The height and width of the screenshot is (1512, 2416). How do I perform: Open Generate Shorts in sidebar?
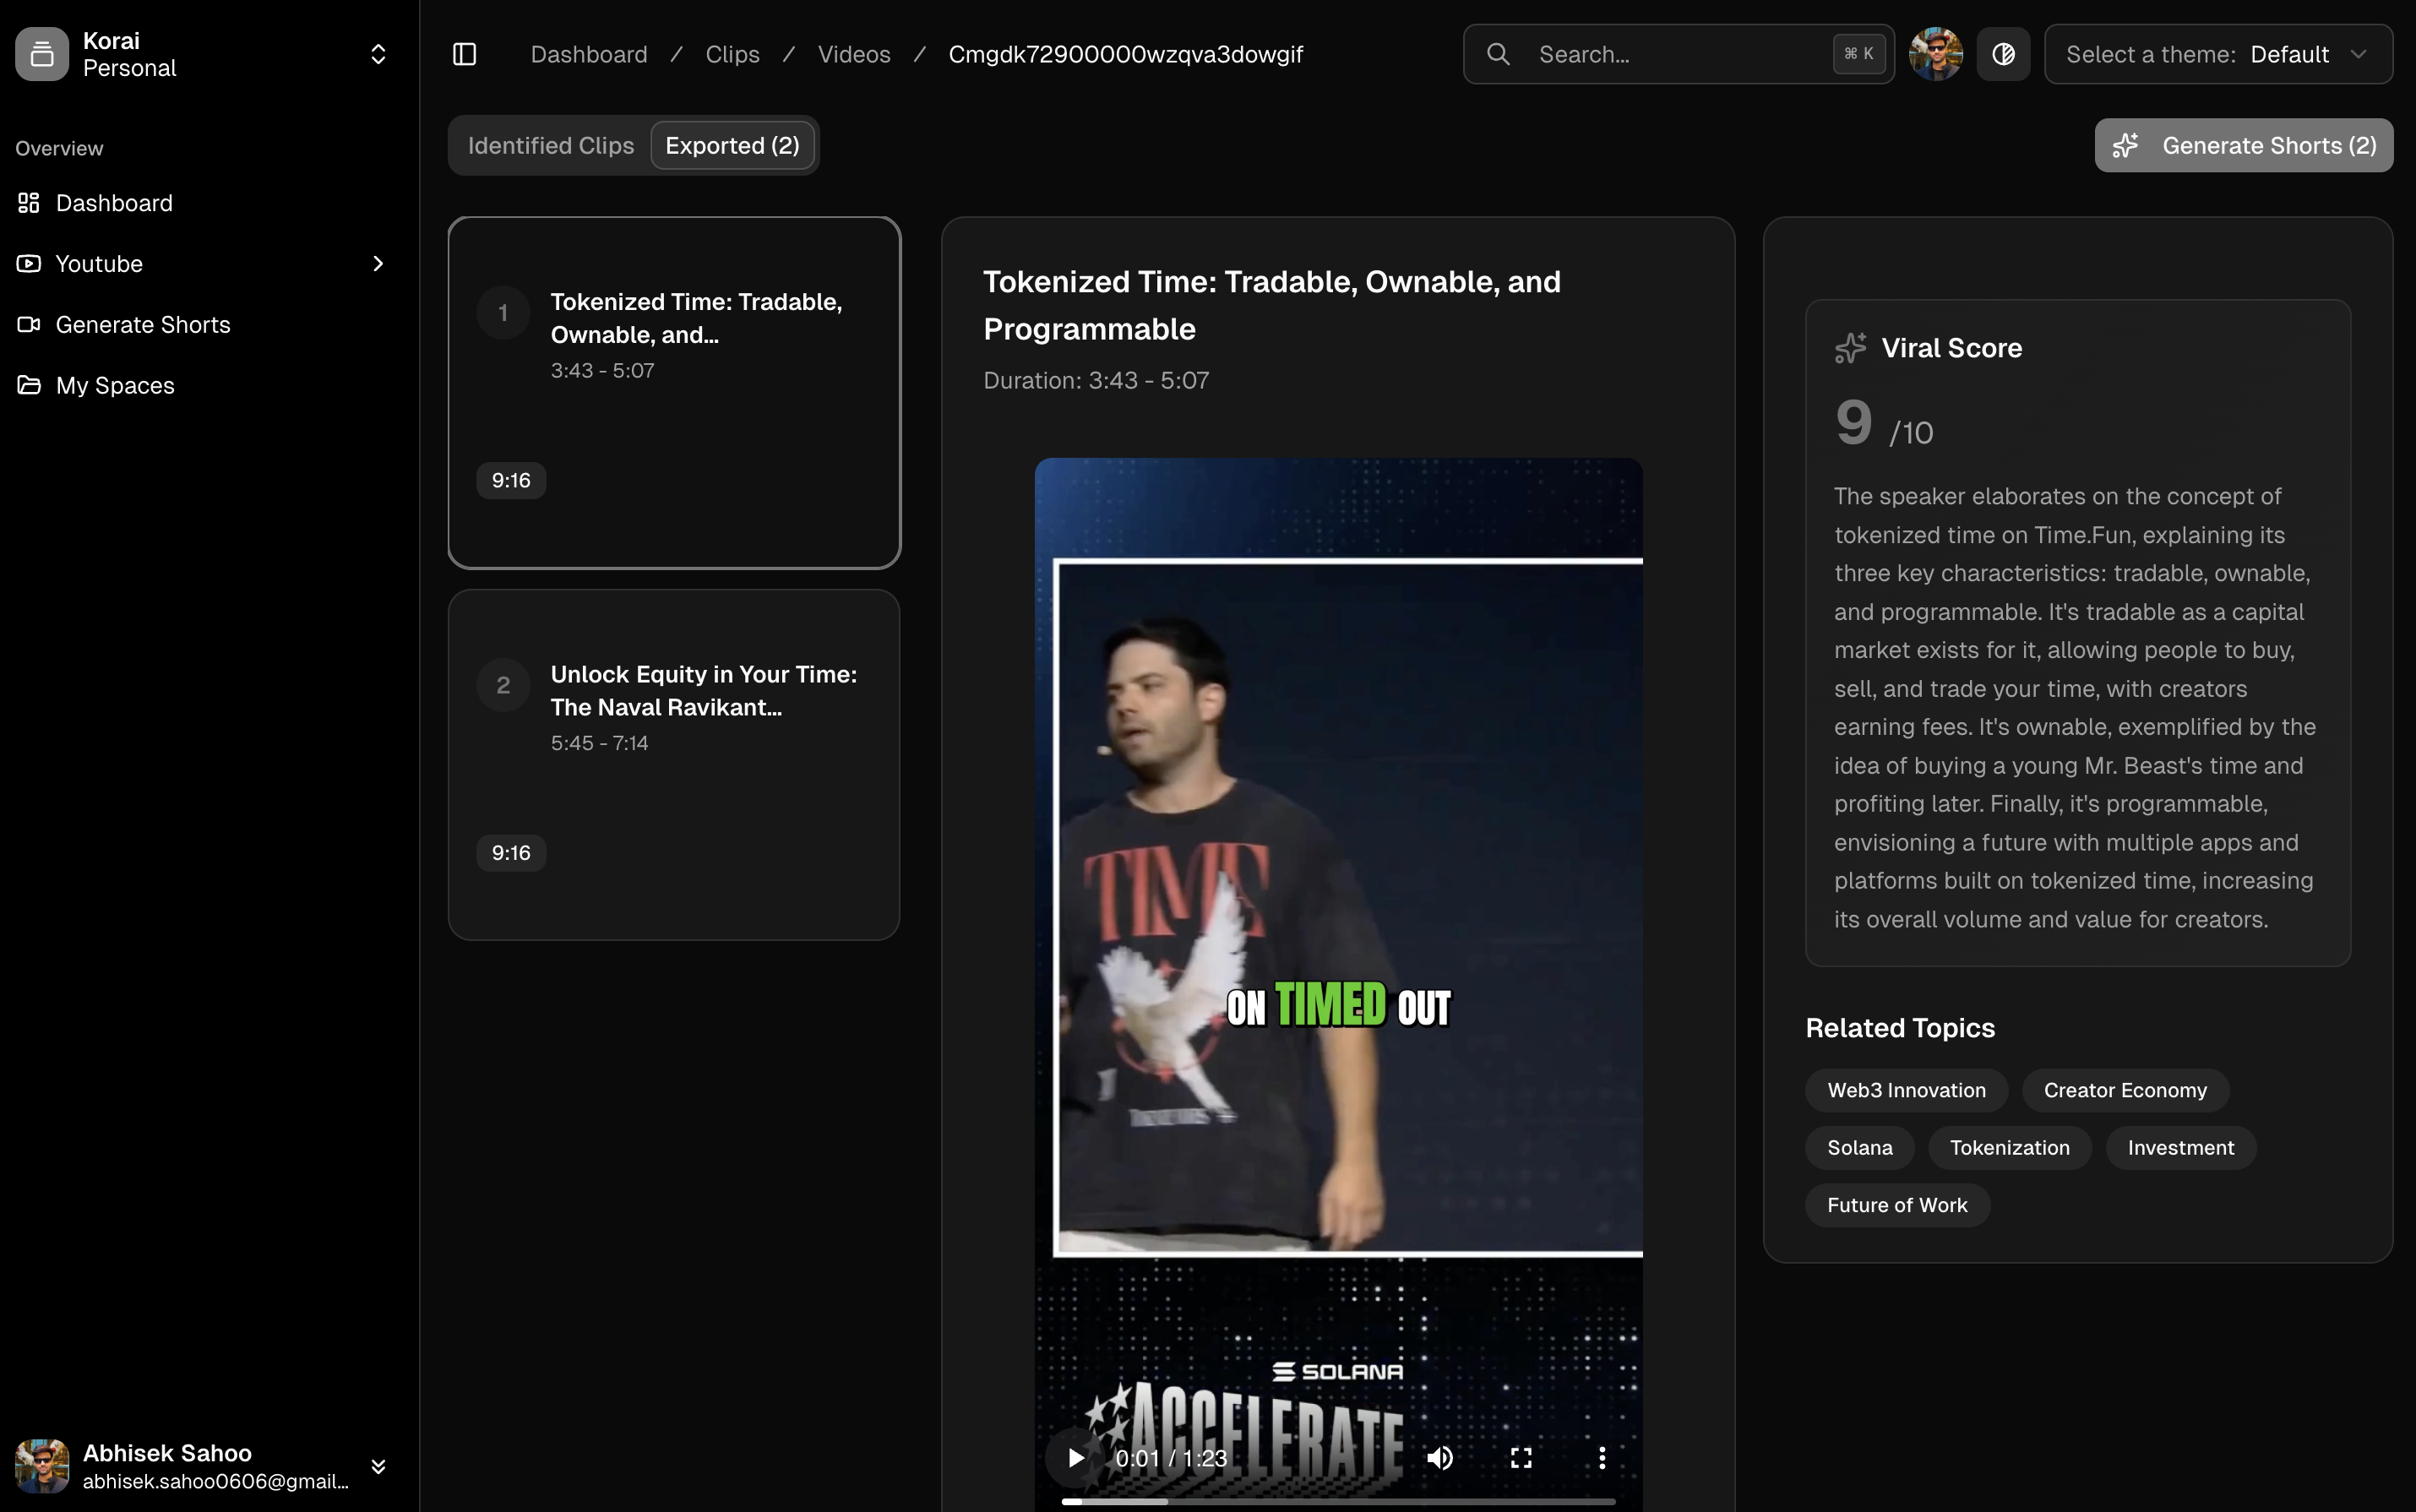[142, 325]
